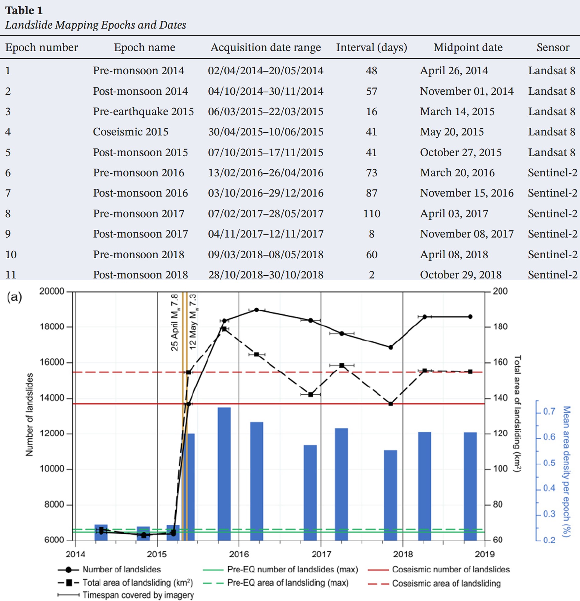The width and height of the screenshot is (580, 601).
Task: Click date range "07/10/2015–17/11/2015"
Action: click(266, 152)
